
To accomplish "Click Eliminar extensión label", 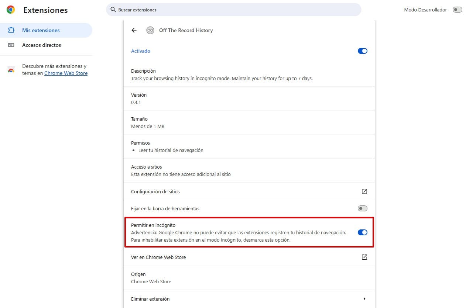I will pyautogui.click(x=150, y=299).
